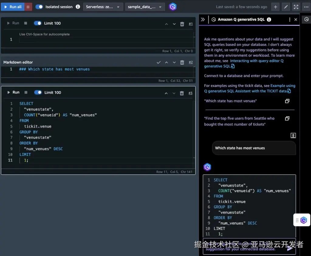
Task: Copy the 'top five users from Seattle' example
Action: (x=287, y=118)
